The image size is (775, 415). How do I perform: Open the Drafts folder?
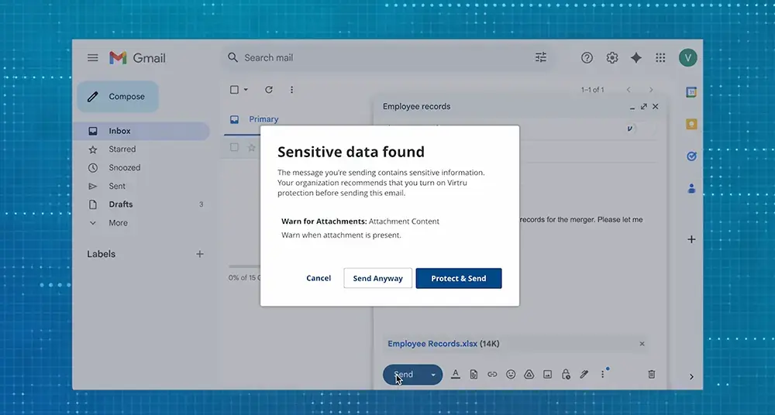pos(121,204)
